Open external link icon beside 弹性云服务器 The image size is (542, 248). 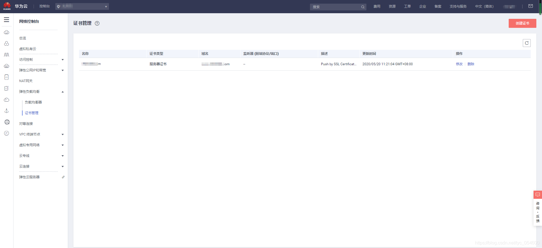pos(63,177)
